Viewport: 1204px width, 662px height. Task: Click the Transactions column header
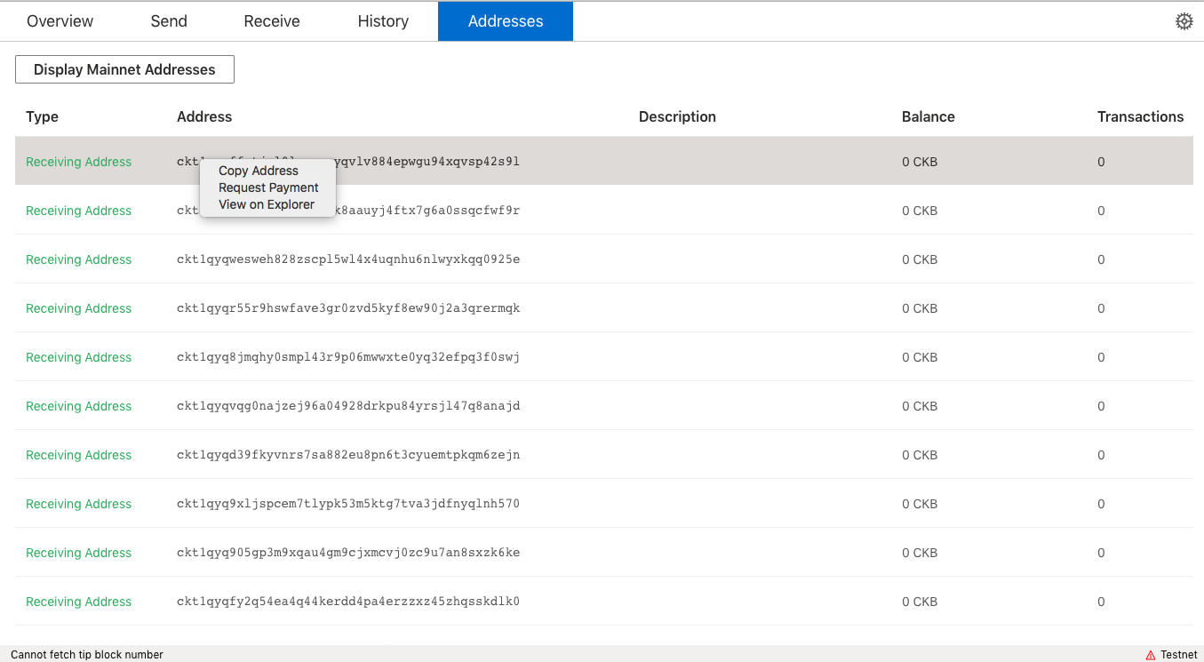pos(1141,116)
